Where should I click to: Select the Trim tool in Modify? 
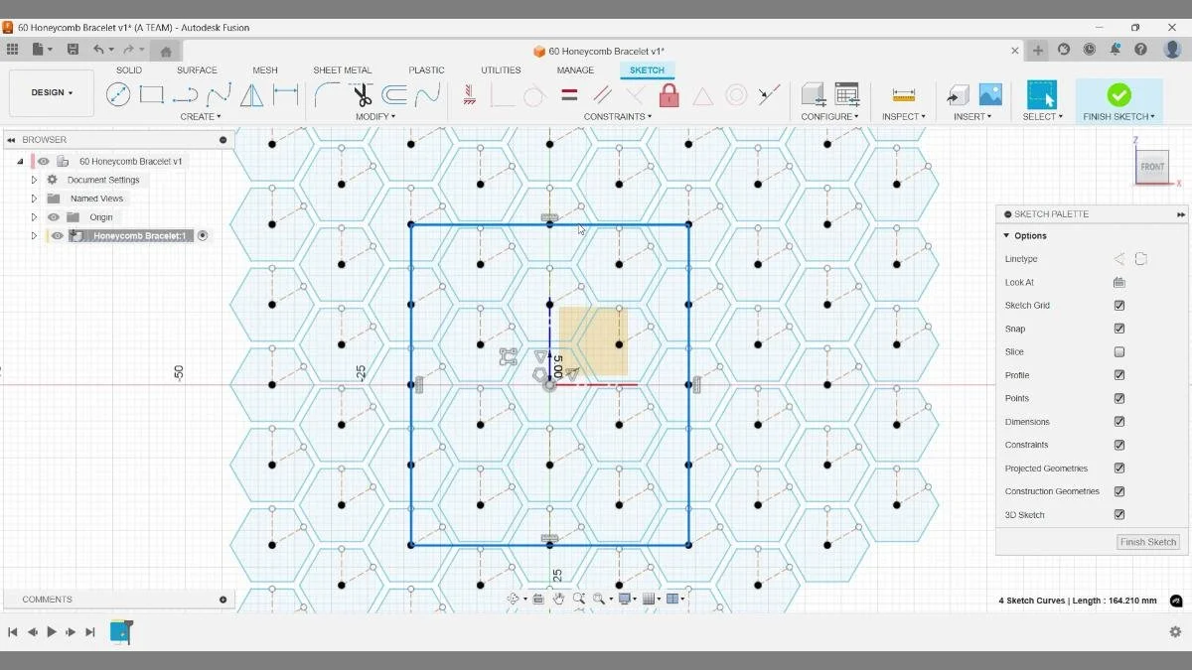(363, 95)
